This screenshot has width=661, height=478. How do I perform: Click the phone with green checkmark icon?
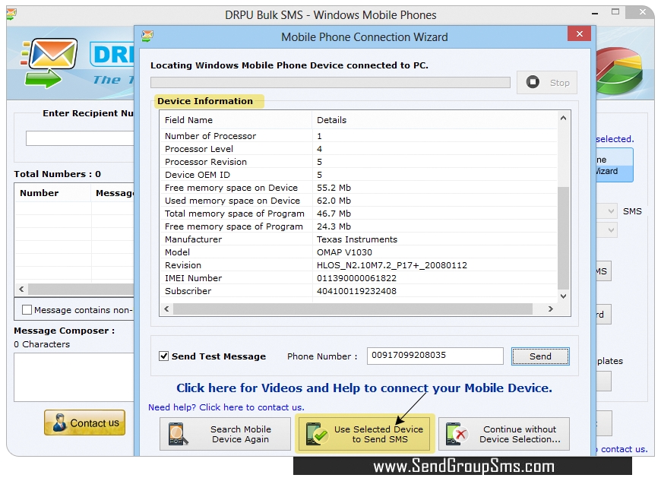pos(317,434)
